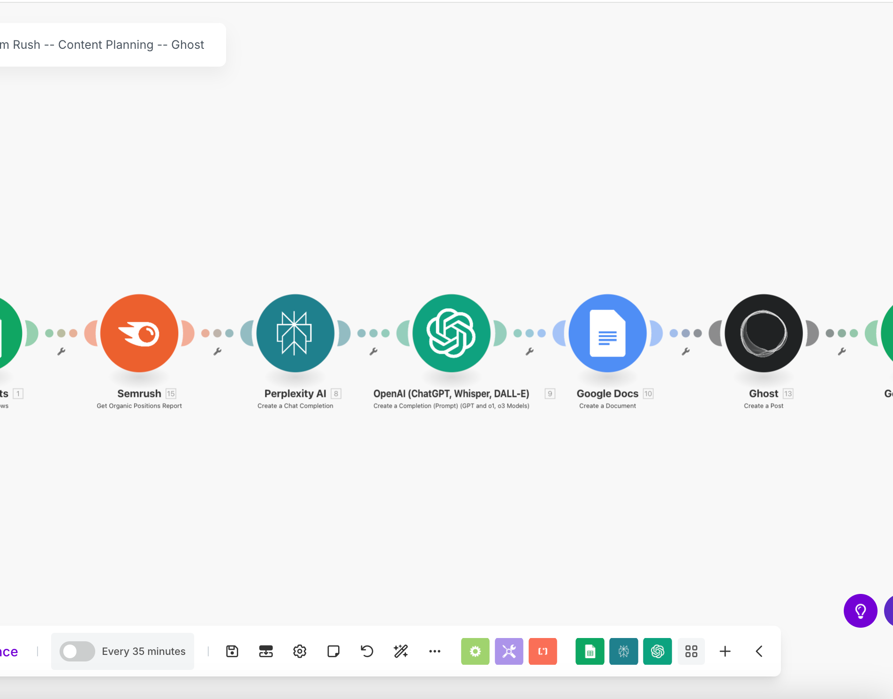The image size is (893, 699).
Task: Click the wrench left of the Semrush module
Action: 61,351
